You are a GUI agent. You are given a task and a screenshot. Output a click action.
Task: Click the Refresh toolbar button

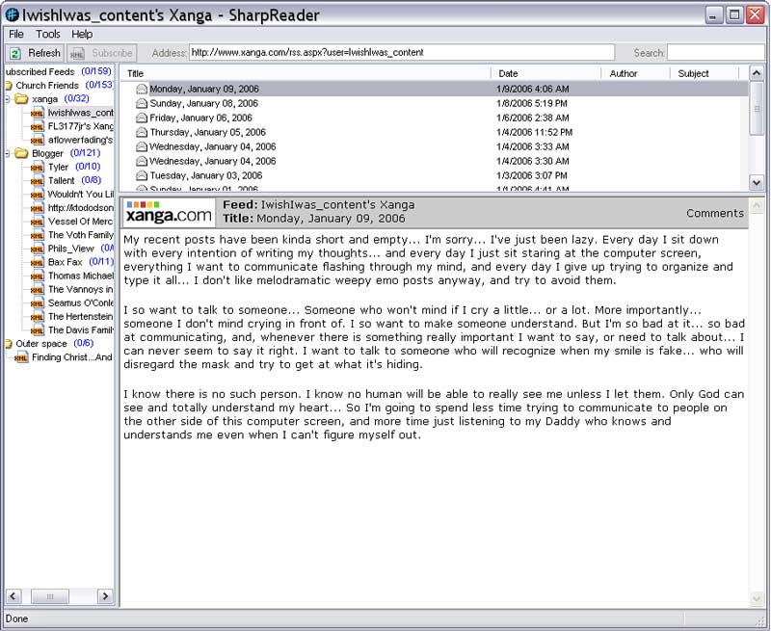click(35, 53)
